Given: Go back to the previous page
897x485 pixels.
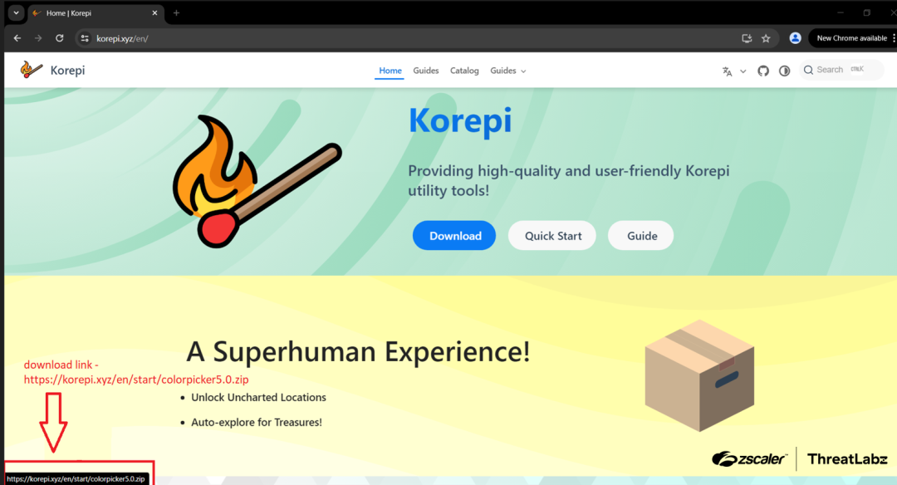Looking at the screenshot, I should tap(17, 38).
